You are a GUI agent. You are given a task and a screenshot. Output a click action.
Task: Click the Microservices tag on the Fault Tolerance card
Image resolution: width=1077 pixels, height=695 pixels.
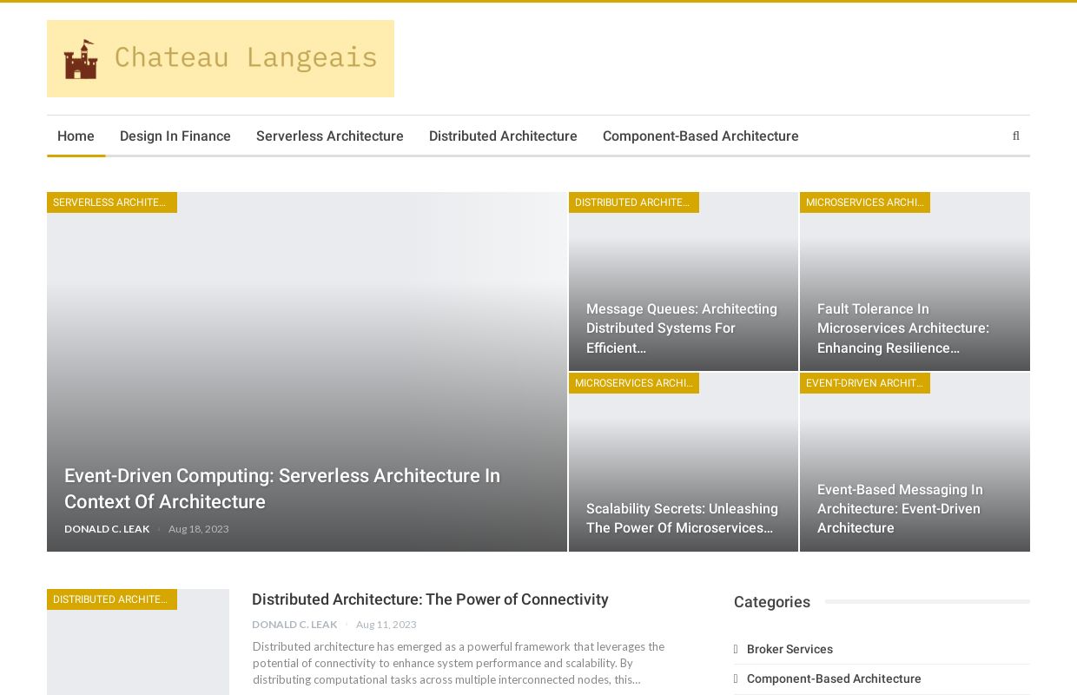[865, 202]
